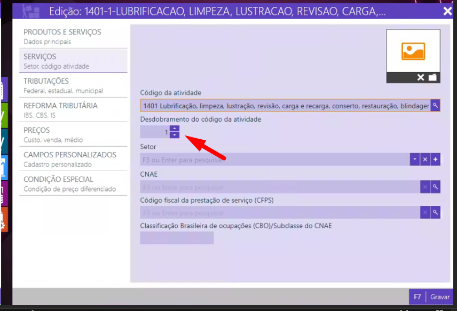Click the F7 shortcut button

click(x=417, y=297)
